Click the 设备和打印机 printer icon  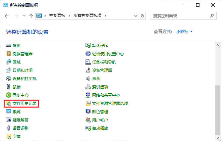pos(9,78)
